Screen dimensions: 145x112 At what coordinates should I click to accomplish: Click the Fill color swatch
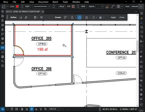(73, 6)
